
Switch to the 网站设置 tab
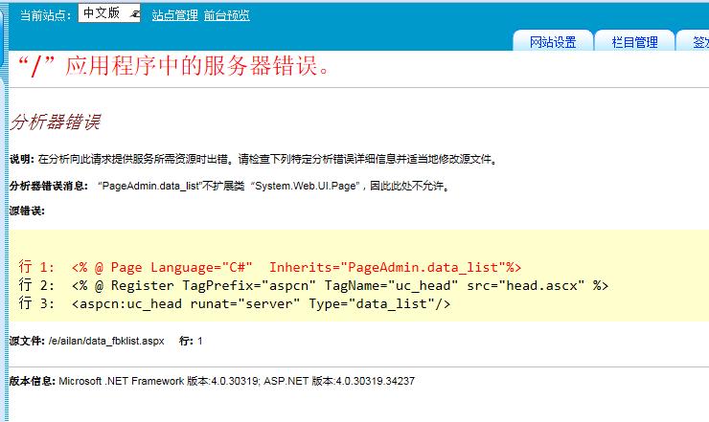coord(553,42)
